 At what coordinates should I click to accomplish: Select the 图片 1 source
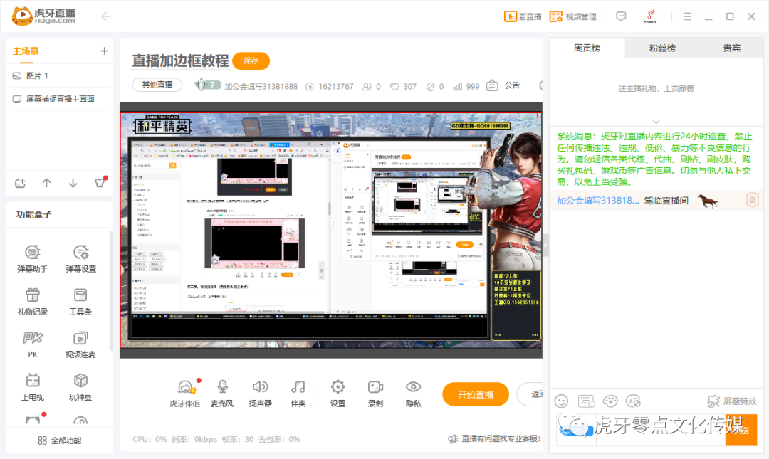click(x=59, y=75)
